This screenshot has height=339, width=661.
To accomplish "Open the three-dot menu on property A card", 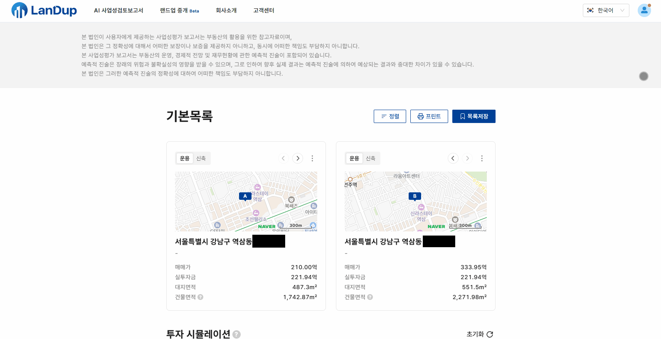I will coord(312,158).
